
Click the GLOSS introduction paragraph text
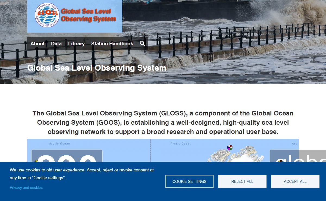pyautogui.click(x=163, y=123)
